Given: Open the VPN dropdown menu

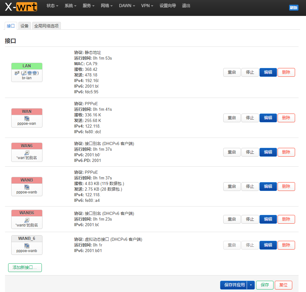Looking at the screenshot, I should click(x=147, y=6).
